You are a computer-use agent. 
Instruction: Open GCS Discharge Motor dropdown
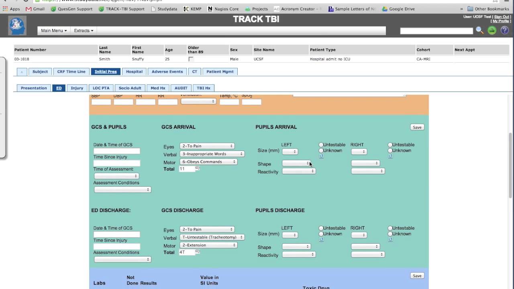(x=208, y=245)
